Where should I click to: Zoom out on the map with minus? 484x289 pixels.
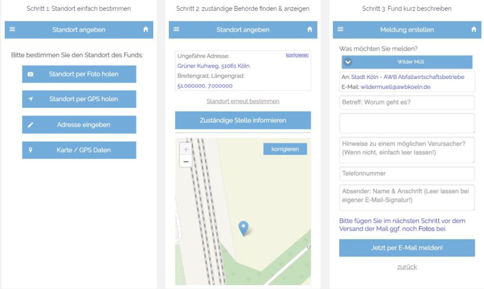click(186, 161)
